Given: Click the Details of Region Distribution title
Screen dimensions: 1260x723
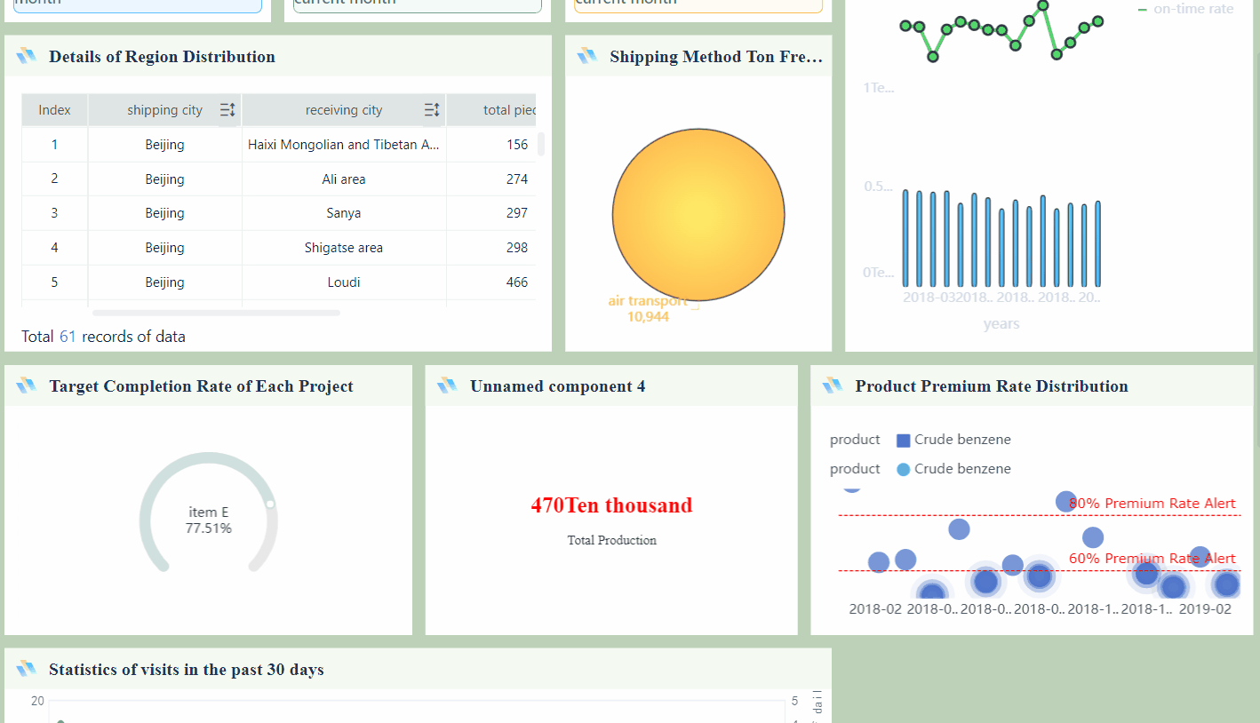Looking at the screenshot, I should coord(162,57).
